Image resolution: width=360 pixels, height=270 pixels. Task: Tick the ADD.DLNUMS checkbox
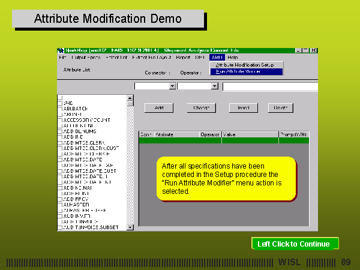[60, 131]
